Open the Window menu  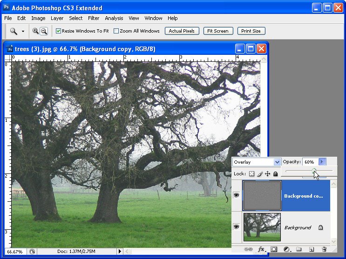point(153,18)
